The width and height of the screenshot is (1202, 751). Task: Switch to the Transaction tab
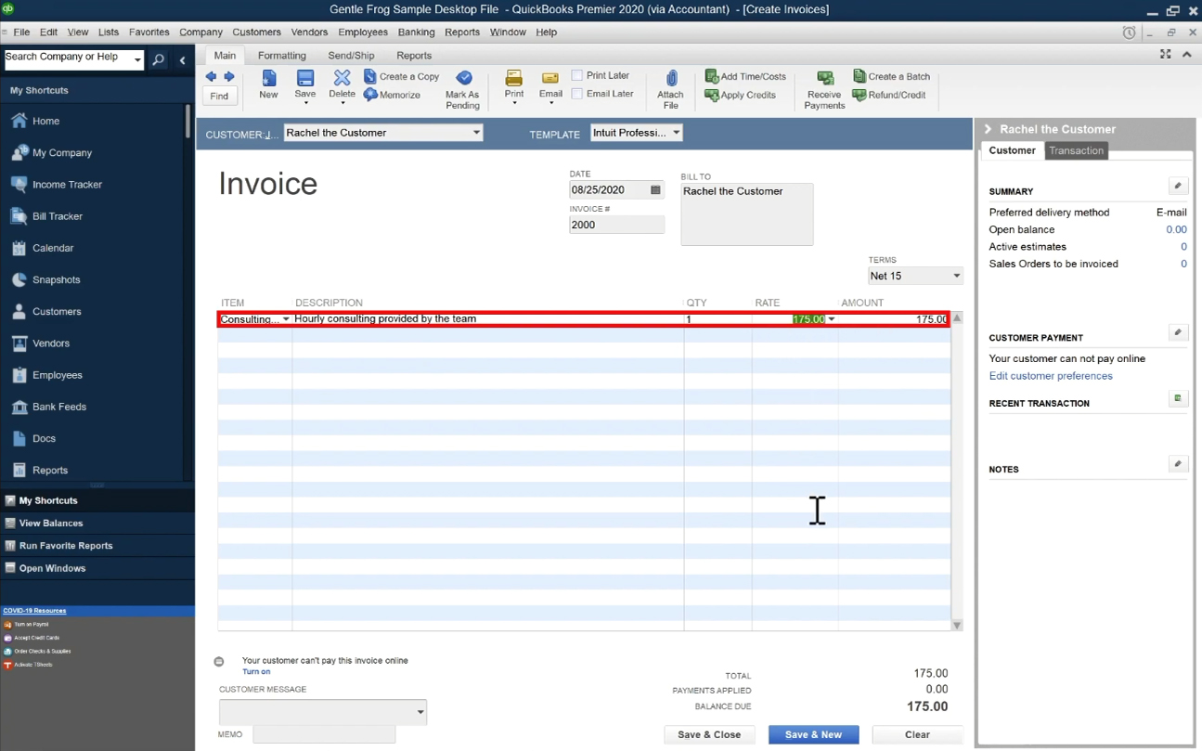[1077, 150]
